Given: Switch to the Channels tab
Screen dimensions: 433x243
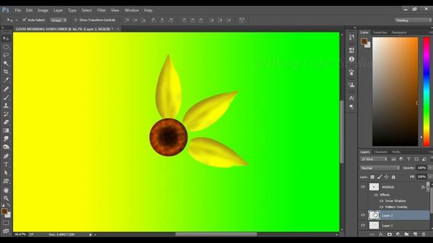Looking at the screenshot, I should (380, 152).
